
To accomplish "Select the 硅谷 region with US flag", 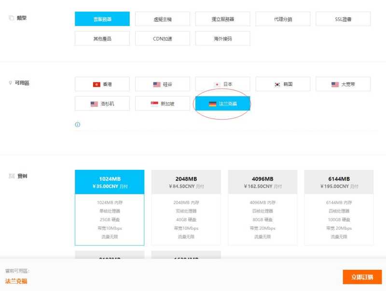I will click(x=163, y=84).
